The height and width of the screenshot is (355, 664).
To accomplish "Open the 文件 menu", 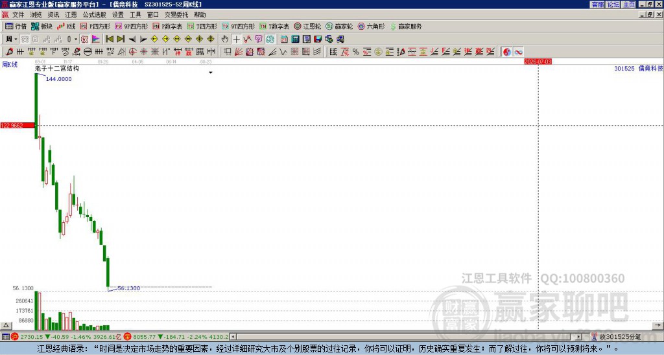I will tap(18, 15).
